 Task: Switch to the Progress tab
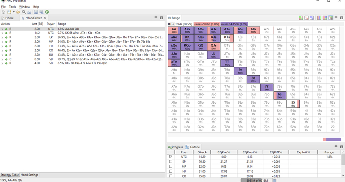tap(175, 147)
